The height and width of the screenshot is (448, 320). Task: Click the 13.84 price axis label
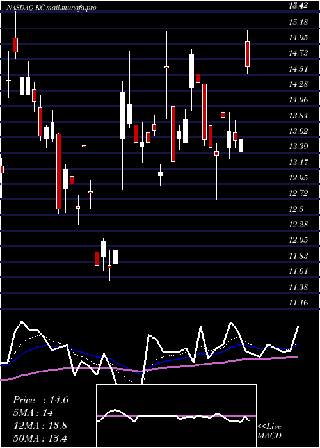point(299,116)
